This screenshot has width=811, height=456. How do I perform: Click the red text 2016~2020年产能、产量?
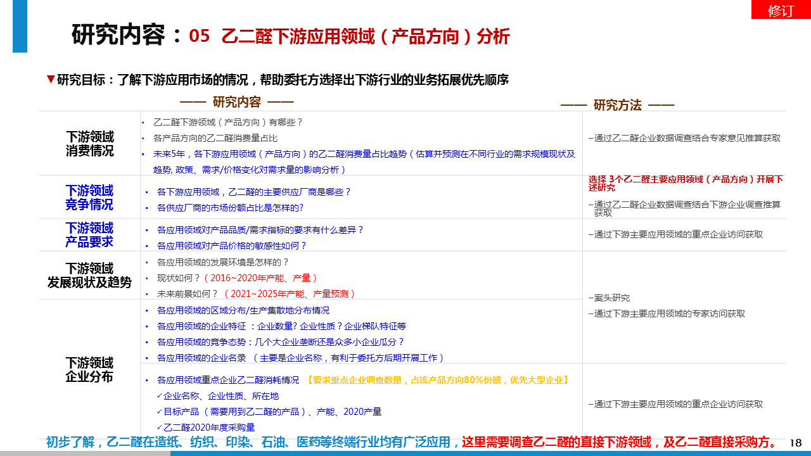[260, 278]
